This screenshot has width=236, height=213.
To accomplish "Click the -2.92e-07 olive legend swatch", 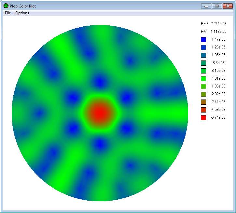I will tap(203, 94).
